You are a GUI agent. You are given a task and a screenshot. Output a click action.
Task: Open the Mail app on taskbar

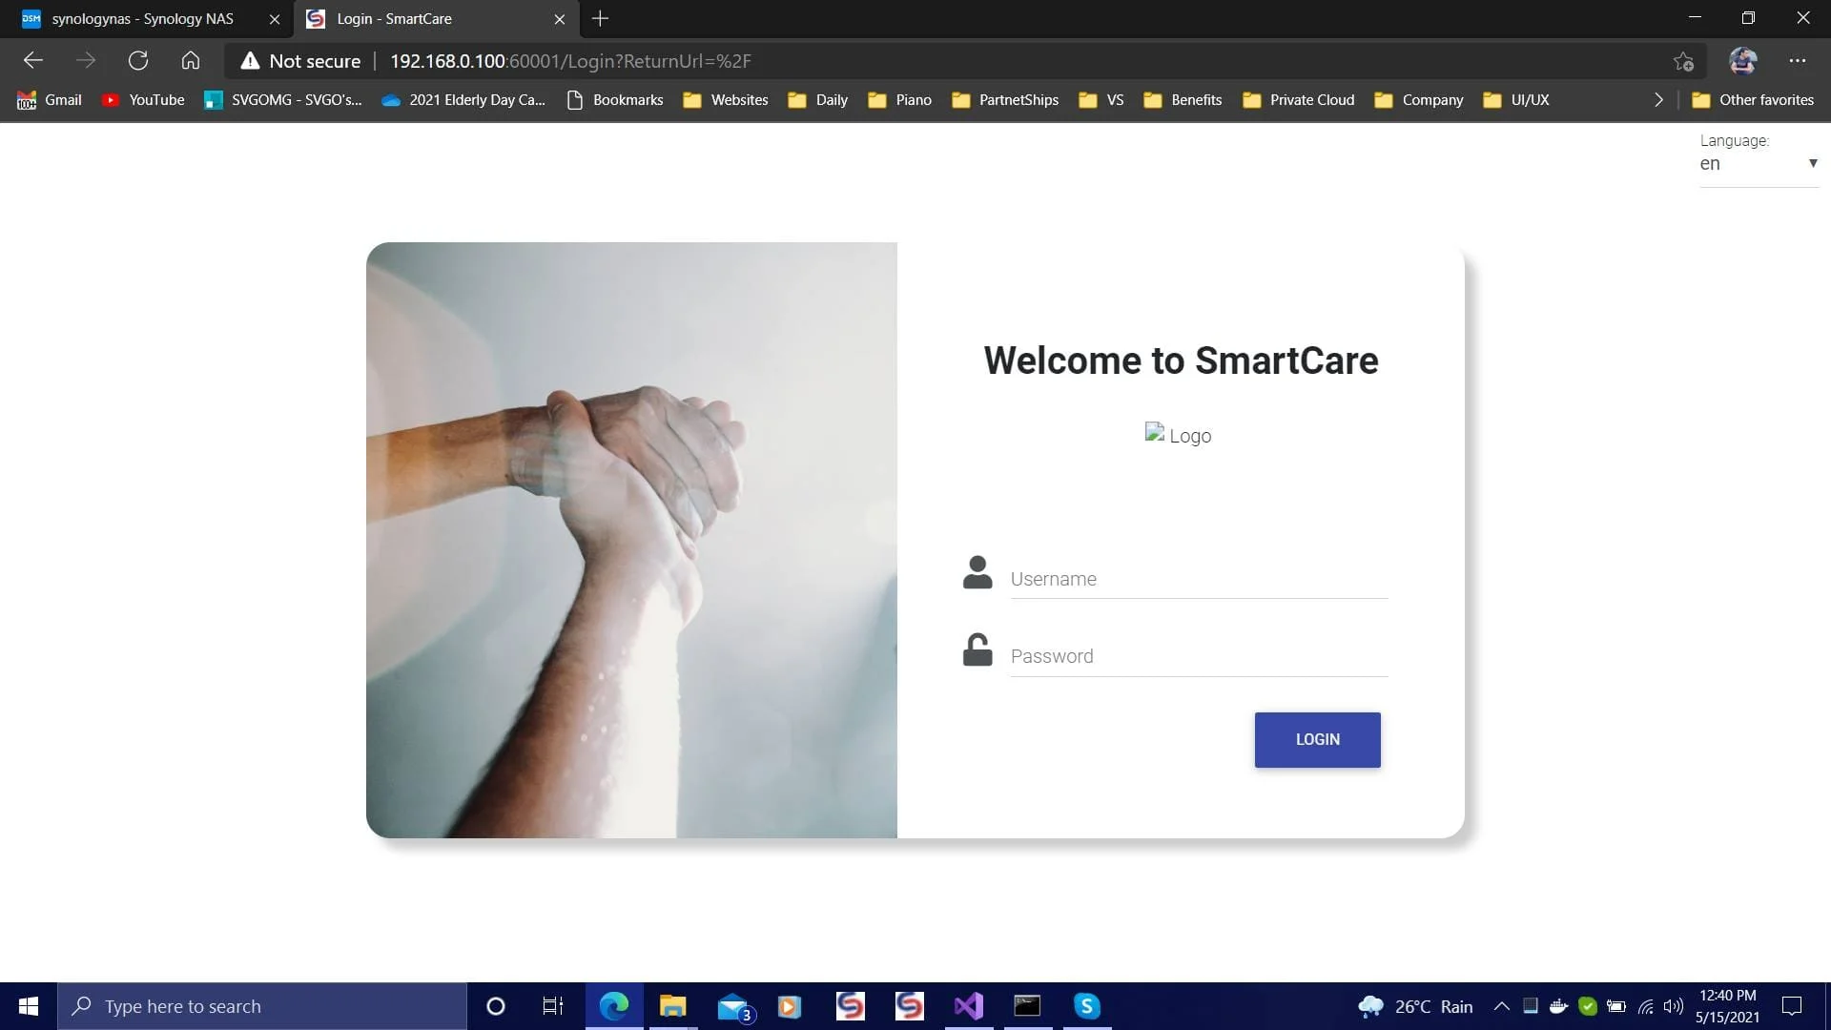pyautogui.click(x=734, y=1006)
